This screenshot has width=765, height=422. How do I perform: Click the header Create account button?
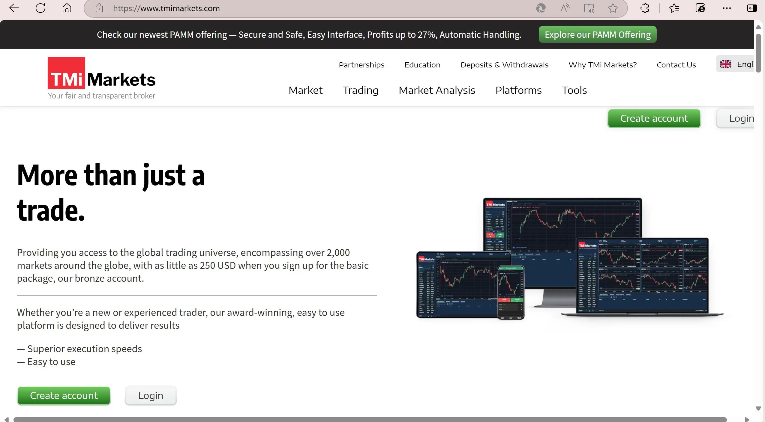click(x=654, y=118)
